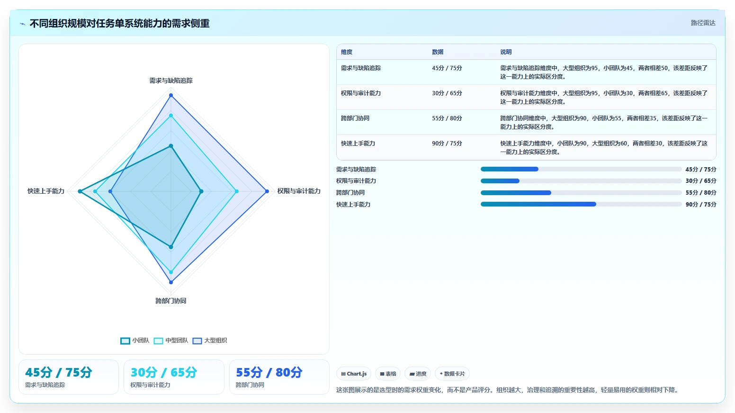
Task: Click the 大型组织 data point on the 权限与审计能力 axis
Action: (267, 191)
